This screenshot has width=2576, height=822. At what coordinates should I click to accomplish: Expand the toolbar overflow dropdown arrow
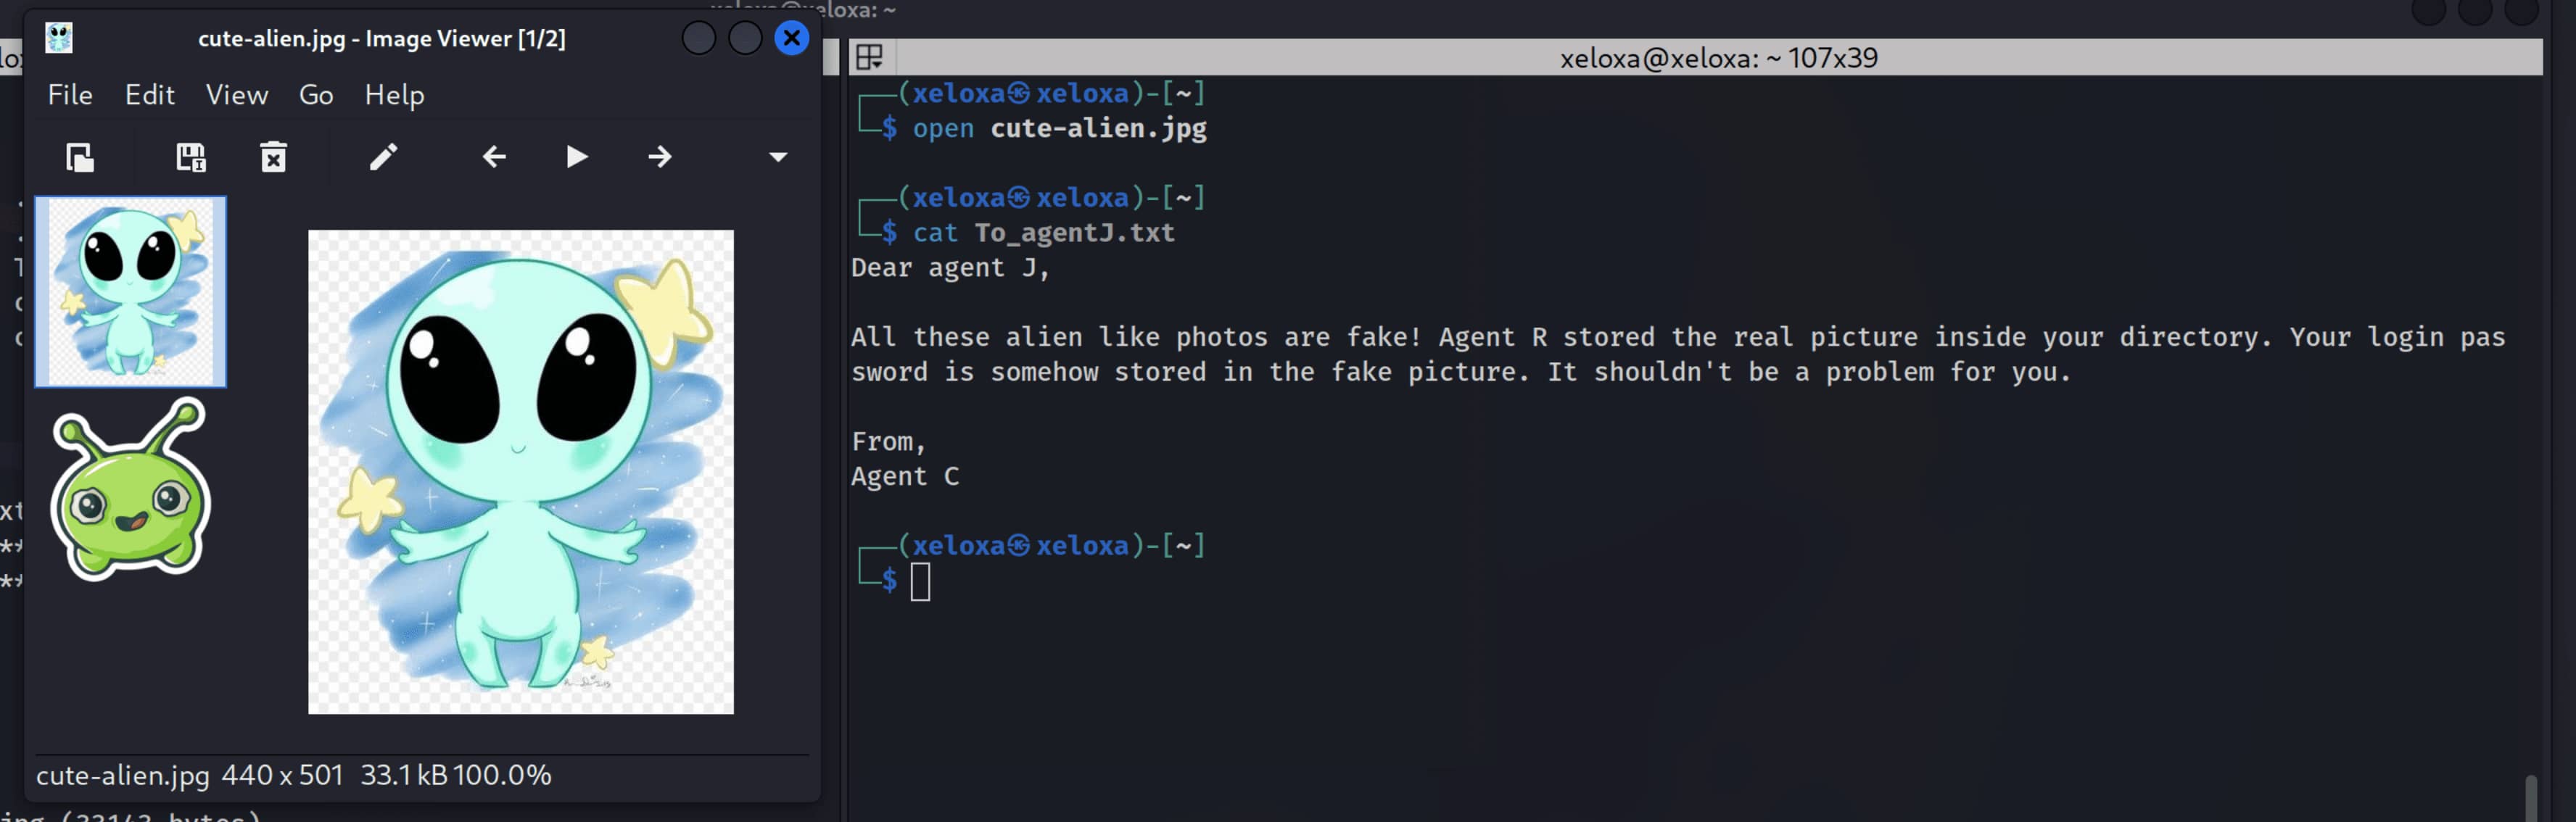click(x=778, y=157)
